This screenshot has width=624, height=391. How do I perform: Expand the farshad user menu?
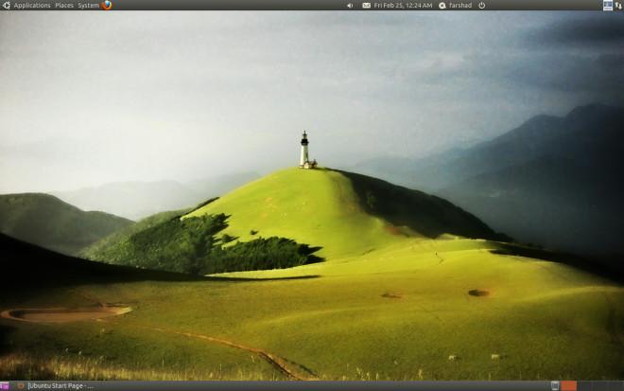coord(460,5)
